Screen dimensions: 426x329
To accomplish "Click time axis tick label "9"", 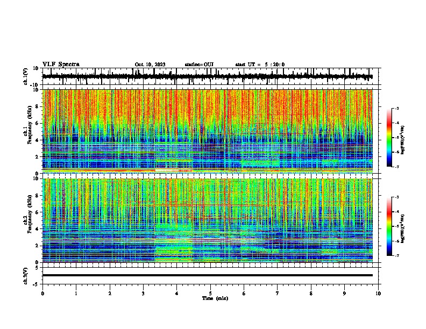I will [344, 294].
